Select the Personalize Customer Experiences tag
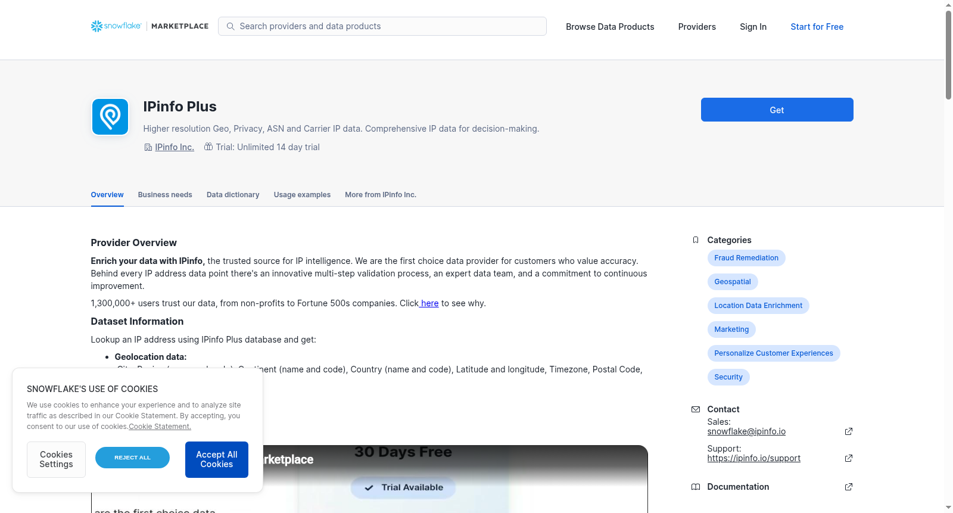The height and width of the screenshot is (513, 953). tap(774, 353)
